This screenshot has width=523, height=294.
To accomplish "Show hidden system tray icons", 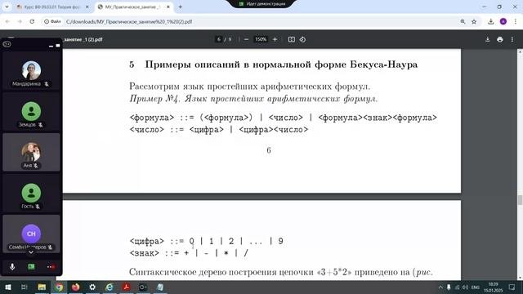I will 440,287.
